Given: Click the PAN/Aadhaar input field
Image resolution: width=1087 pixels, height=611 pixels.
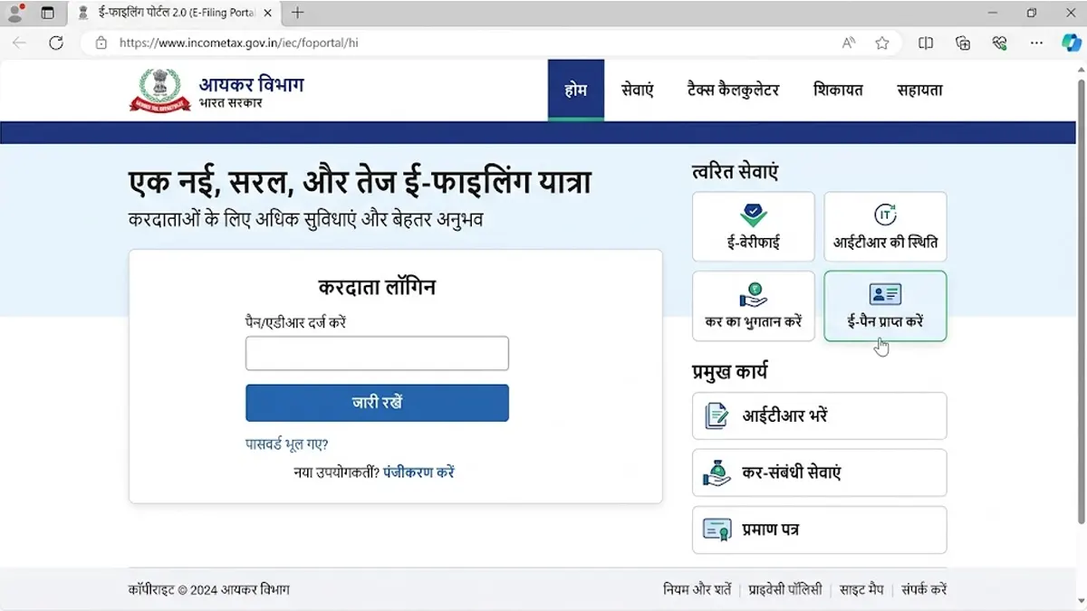Looking at the screenshot, I should point(377,353).
